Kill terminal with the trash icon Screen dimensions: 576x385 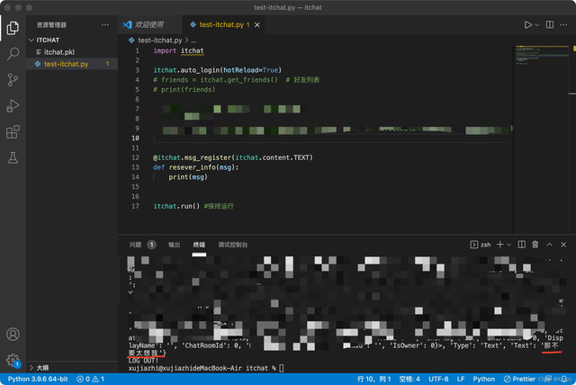(535, 245)
